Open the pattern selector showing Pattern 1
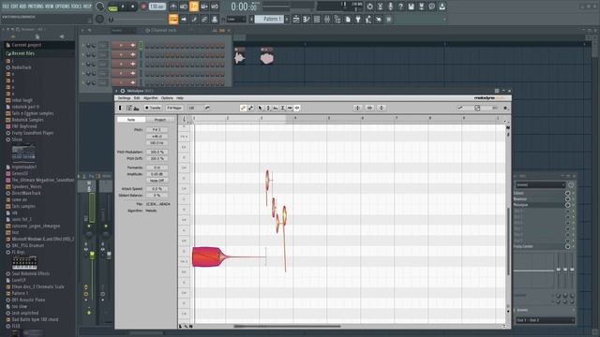The image size is (600, 337). pos(269,19)
